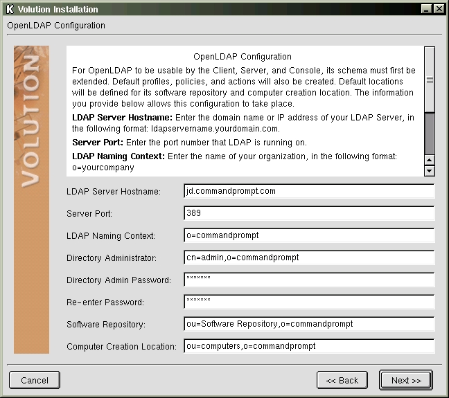449x398 pixels.
Task: Go back with the << Back button
Action: coord(342,380)
